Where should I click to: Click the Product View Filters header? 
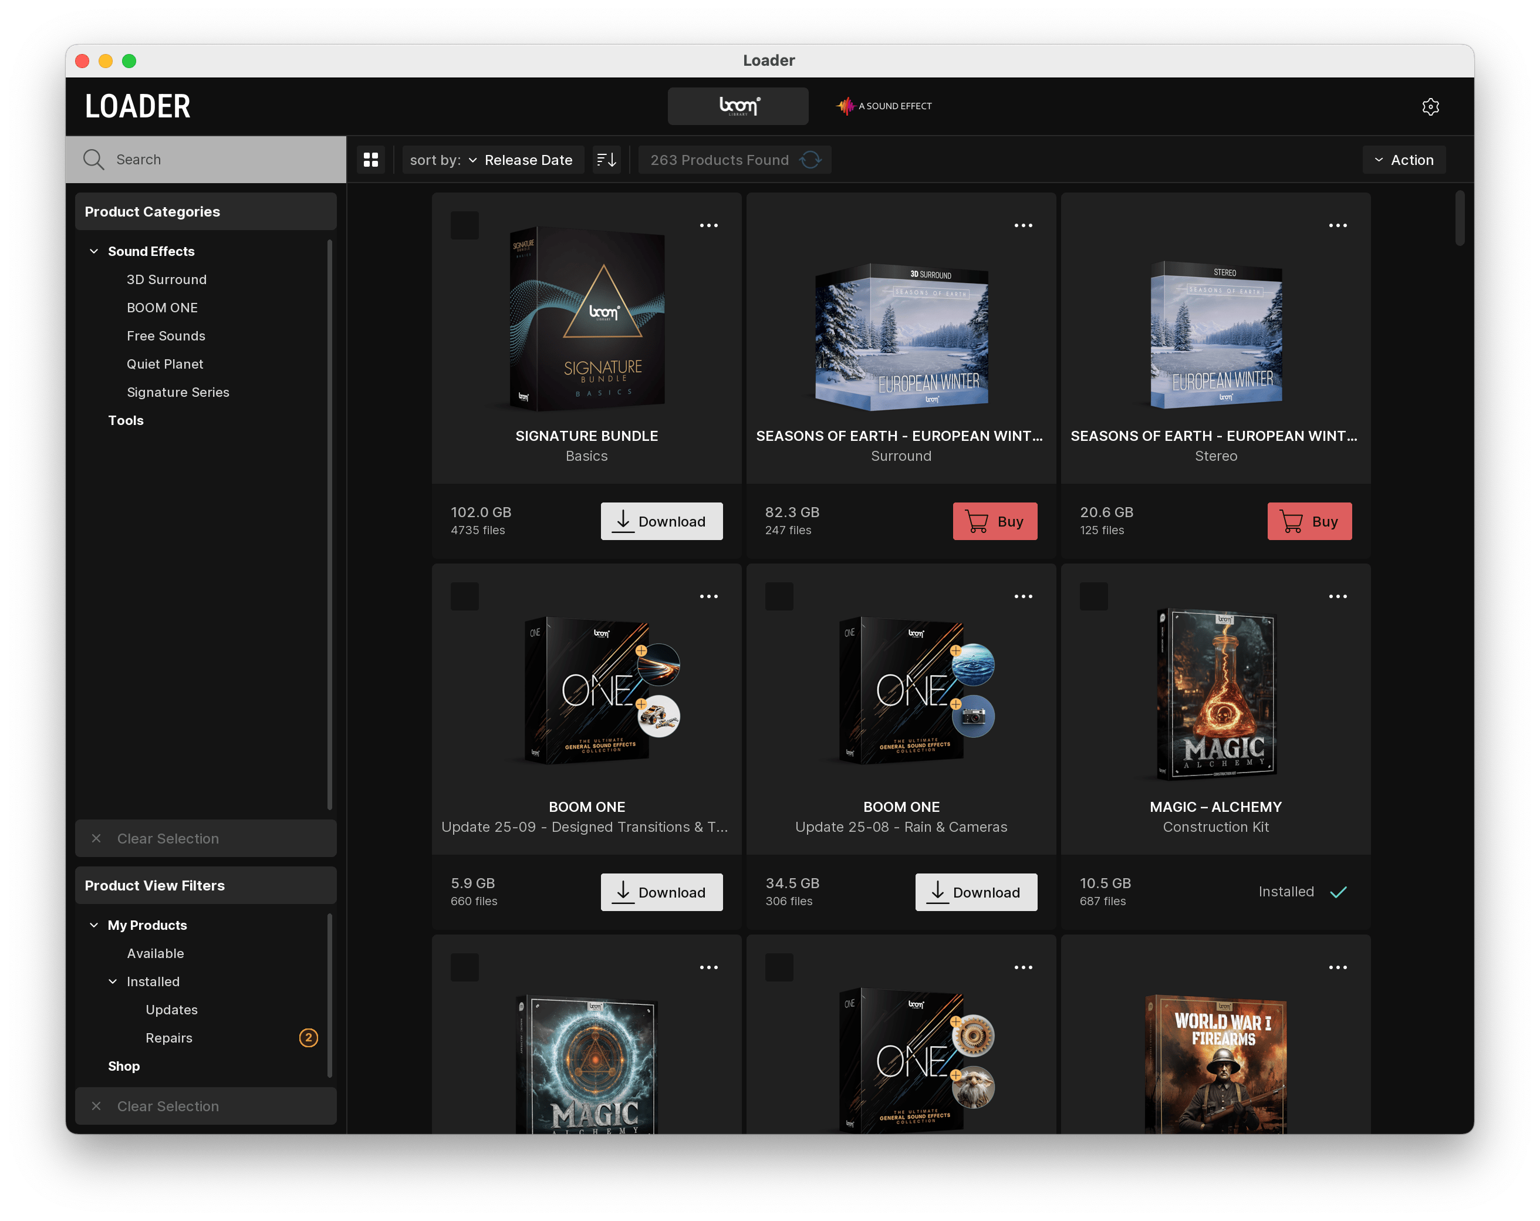coord(206,885)
